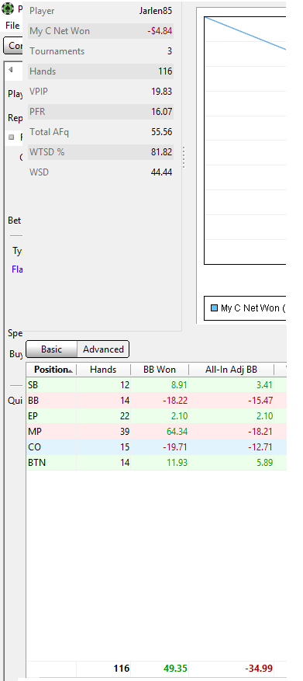Click the My C Net Won legend swatch
This screenshot has height=681, width=303.
click(x=214, y=308)
